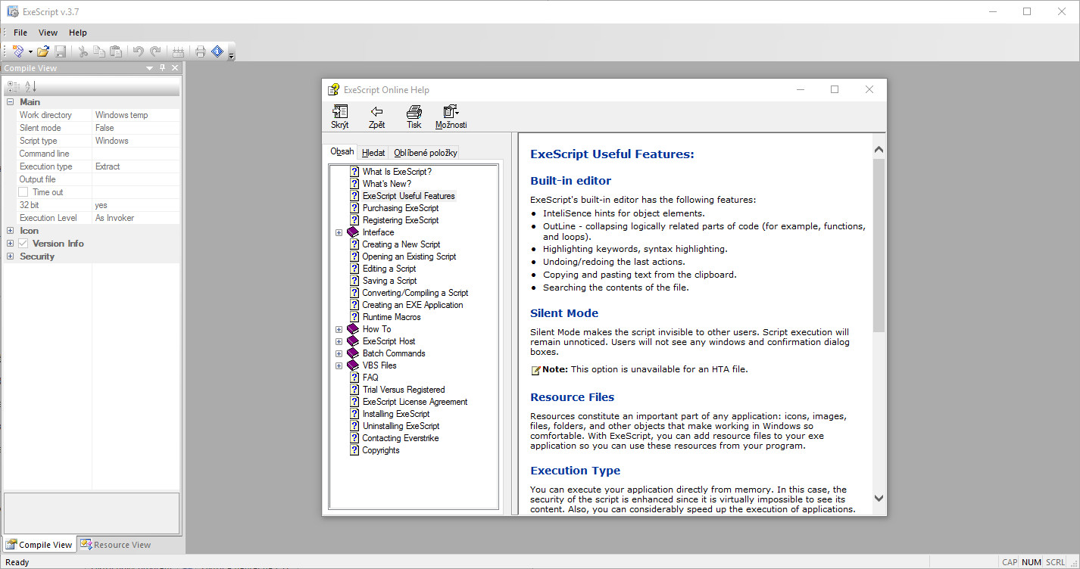Screen dimensions: 1080x569
Task: Close the Compile View panel
Action: (x=175, y=68)
